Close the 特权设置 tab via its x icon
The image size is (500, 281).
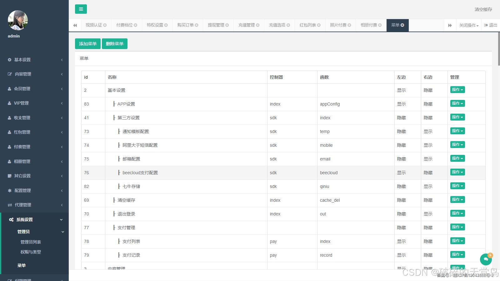coord(166,25)
